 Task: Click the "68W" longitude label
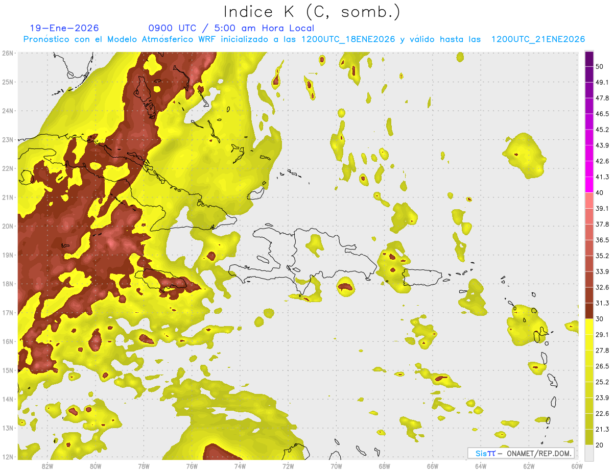[384, 466]
